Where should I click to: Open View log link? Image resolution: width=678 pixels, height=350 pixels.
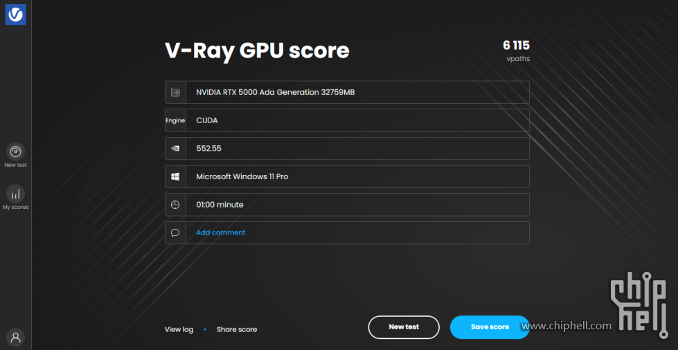coord(179,329)
